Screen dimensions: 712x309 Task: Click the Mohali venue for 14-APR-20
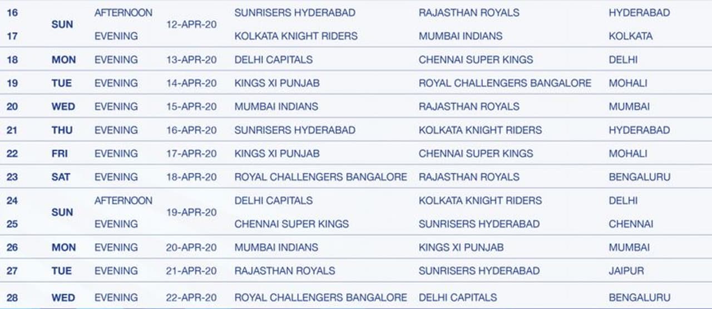pos(627,83)
